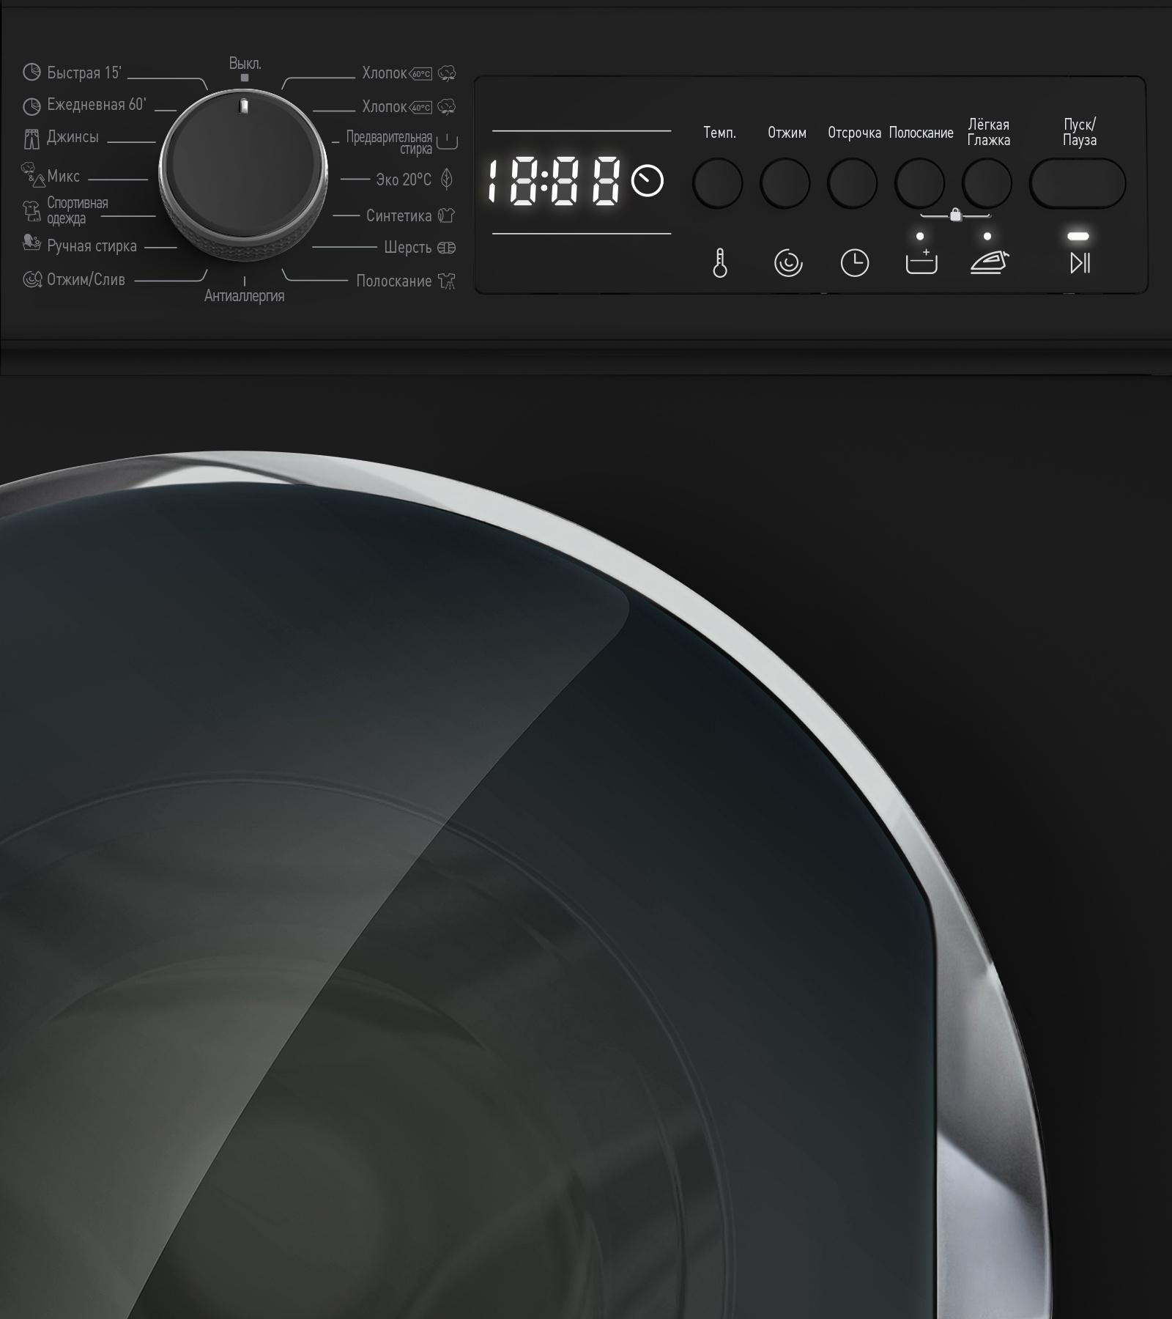Select the Быстрая 15' program label
This screenshot has height=1319, width=1172.
pos(84,73)
